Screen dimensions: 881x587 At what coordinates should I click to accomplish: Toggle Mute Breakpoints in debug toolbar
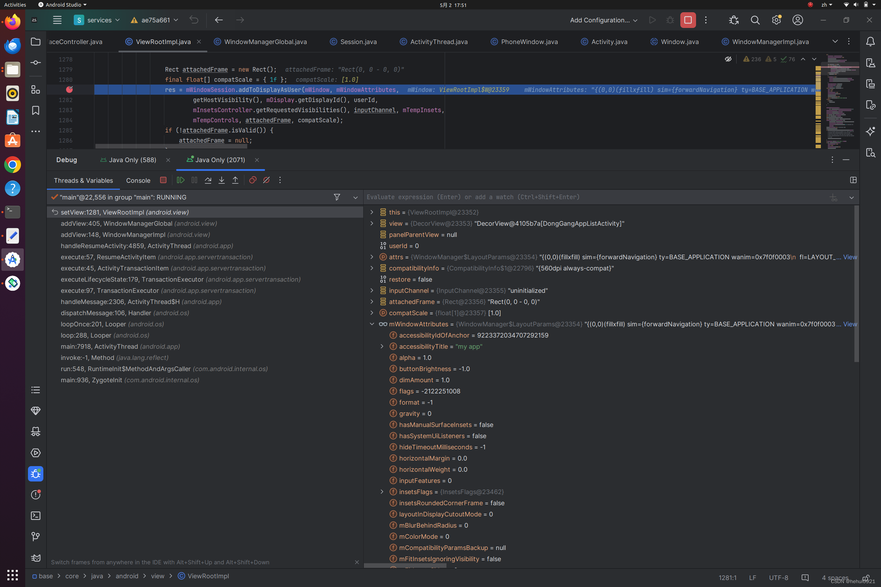[x=266, y=180]
